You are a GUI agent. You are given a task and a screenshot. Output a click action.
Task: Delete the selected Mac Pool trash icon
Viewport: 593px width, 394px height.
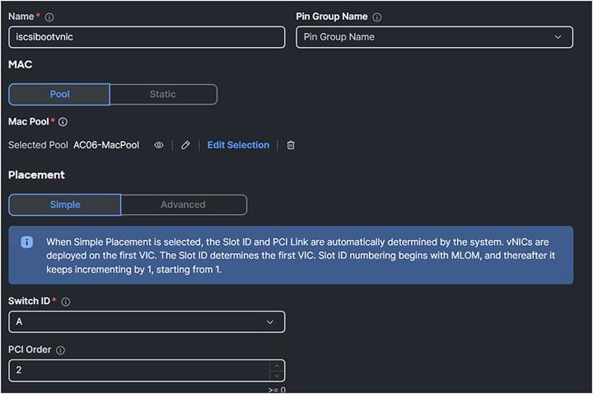[x=291, y=145]
